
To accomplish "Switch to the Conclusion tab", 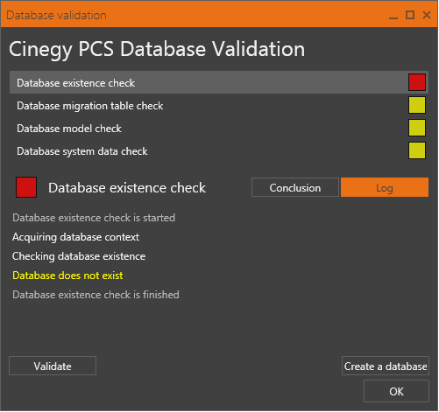I will (x=295, y=187).
